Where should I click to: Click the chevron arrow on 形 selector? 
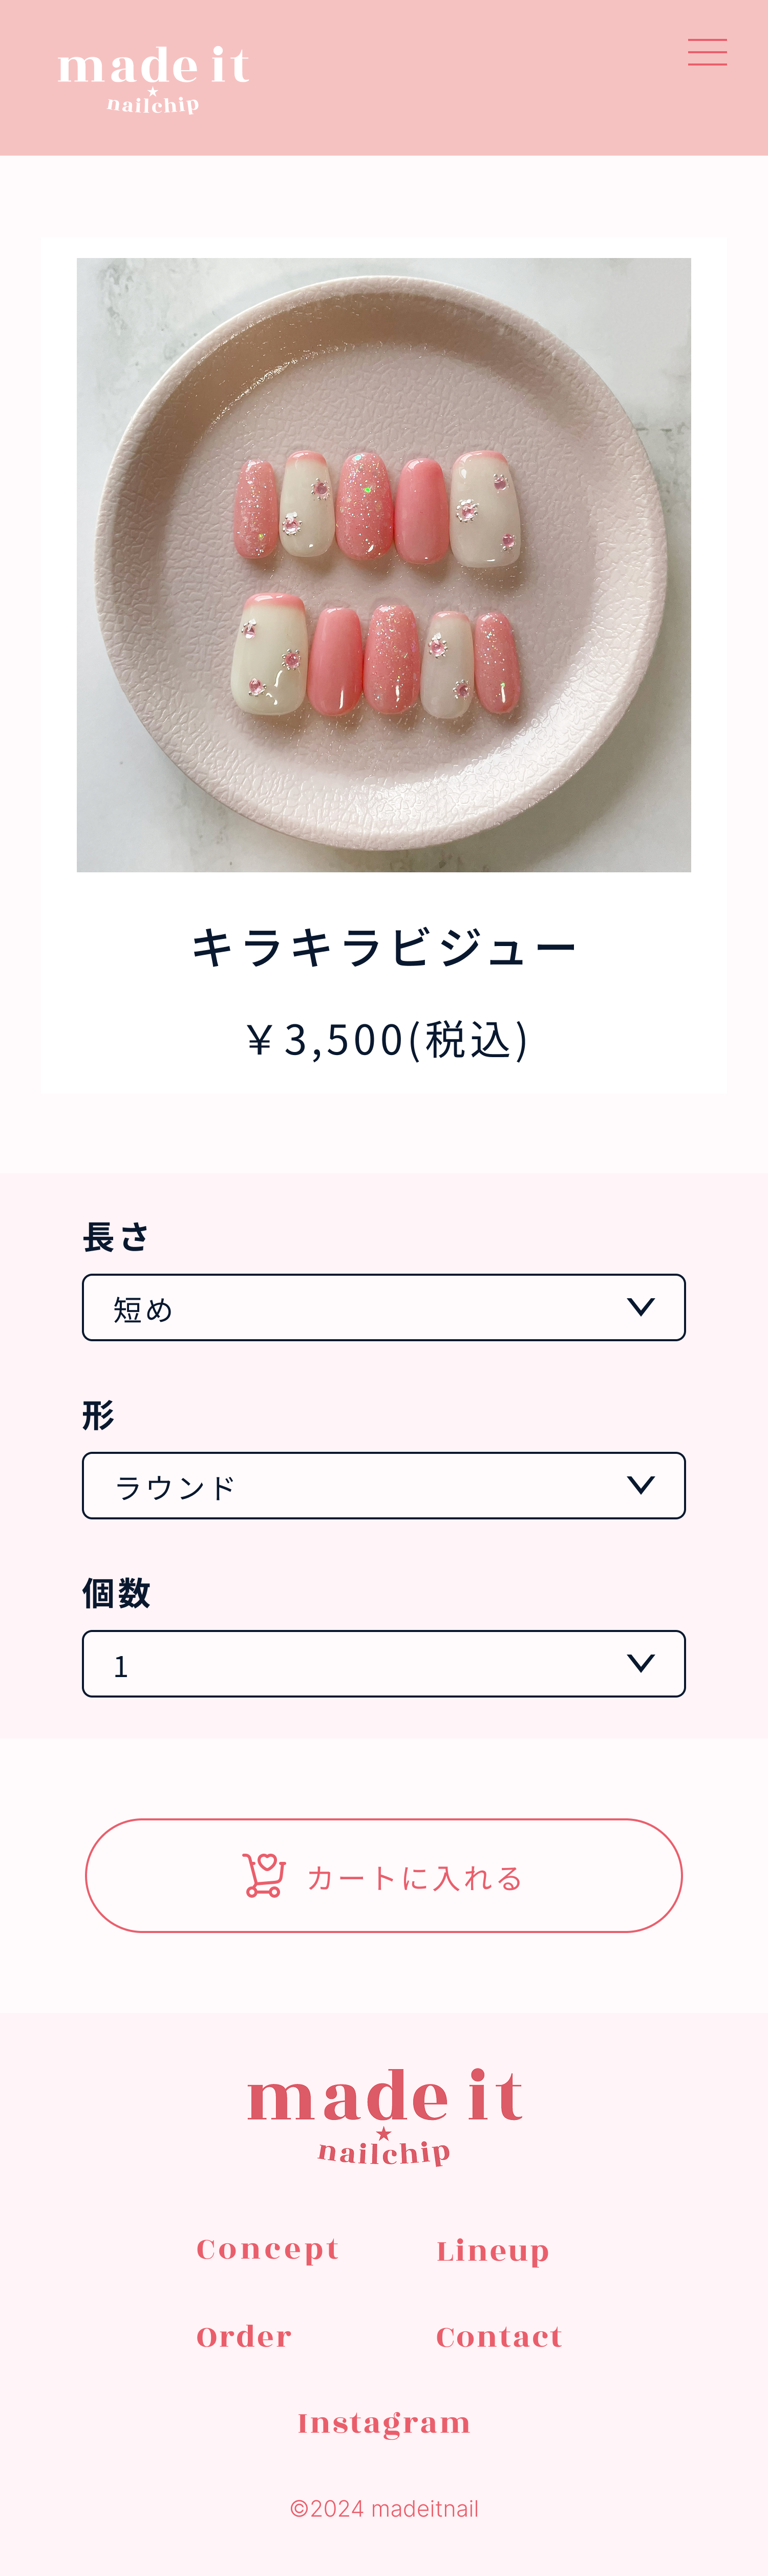[x=640, y=1485]
